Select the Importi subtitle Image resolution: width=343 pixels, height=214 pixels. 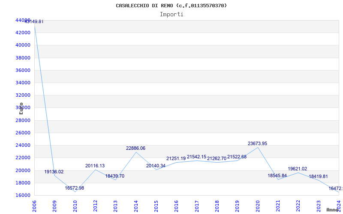(171, 15)
